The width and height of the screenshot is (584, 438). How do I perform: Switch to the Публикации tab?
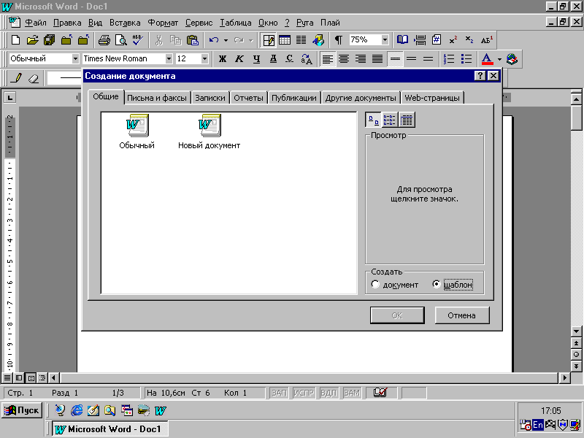pos(294,98)
